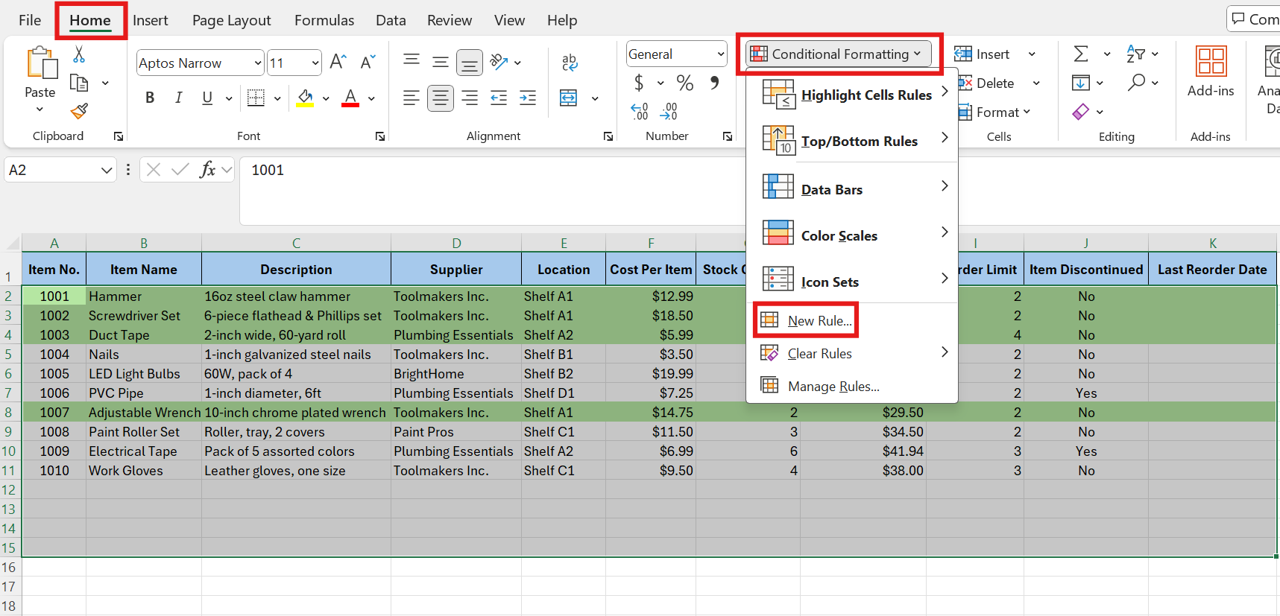The image size is (1280, 616).
Task: Toggle Center horizontal alignment
Action: click(x=440, y=98)
